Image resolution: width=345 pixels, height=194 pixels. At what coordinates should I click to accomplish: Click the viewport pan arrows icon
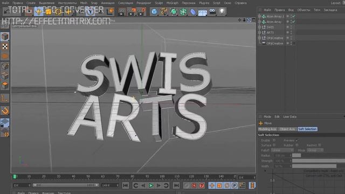click(239, 20)
